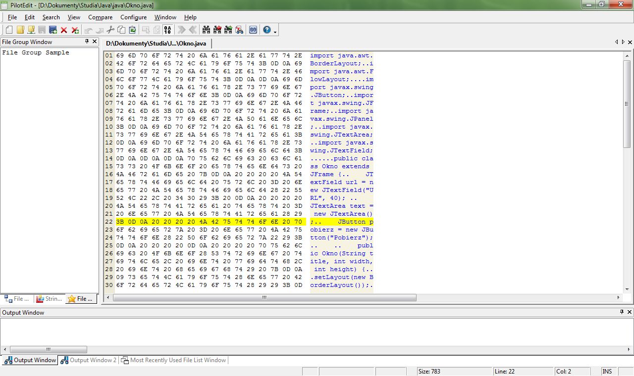This screenshot has height=376, width=634.
Task: Click the 'Line: 22' status bar field
Action: 523,371
